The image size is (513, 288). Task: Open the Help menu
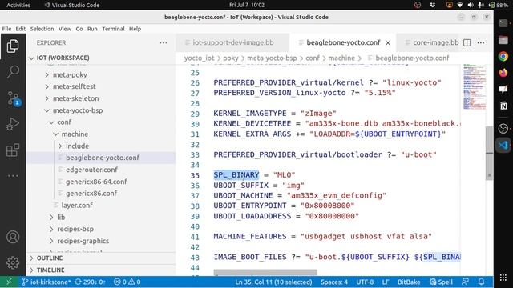135,29
